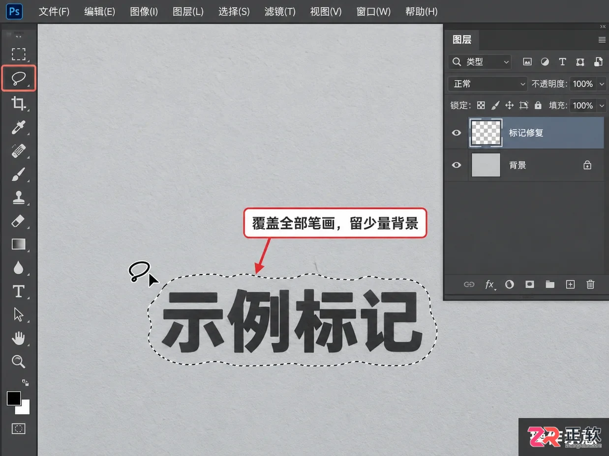Toggle prevent artboard auto-nesting lock
Screen dimensions: 609x456
pos(523,105)
